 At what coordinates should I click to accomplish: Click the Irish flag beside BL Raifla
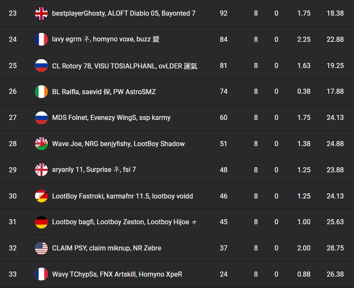[x=41, y=92]
